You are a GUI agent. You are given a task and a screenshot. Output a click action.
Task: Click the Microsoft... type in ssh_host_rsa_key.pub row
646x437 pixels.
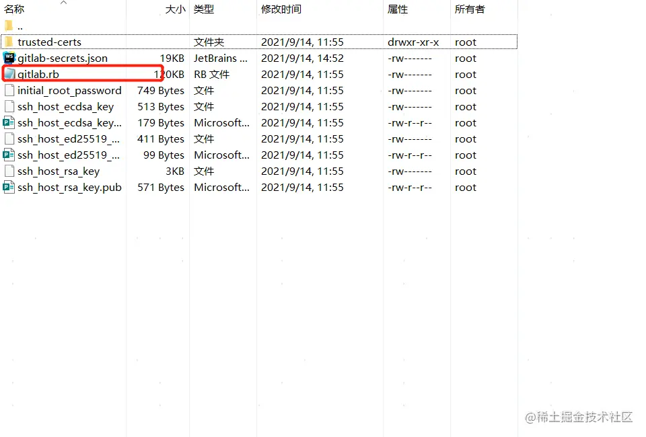[x=221, y=187]
